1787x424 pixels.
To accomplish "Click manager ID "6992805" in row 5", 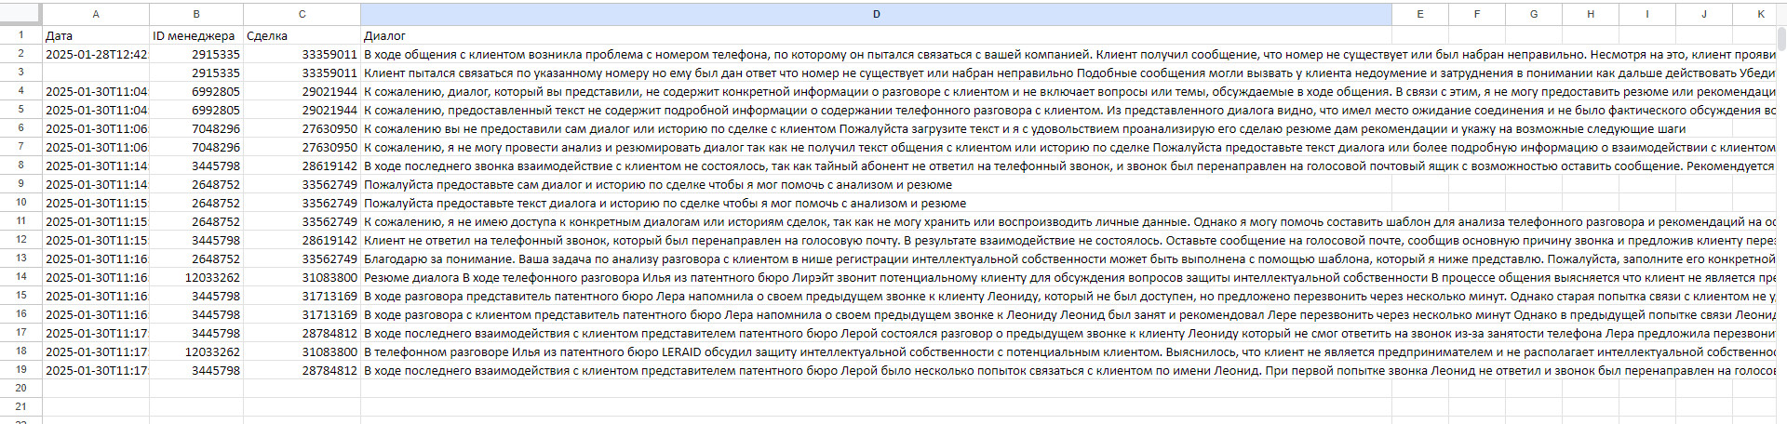I will (x=196, y=110).
